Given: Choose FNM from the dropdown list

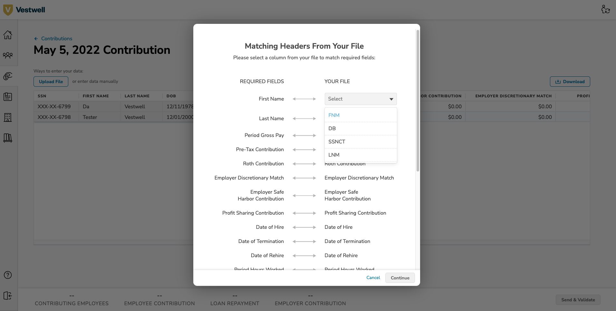Looking at the screenshot, I should [334, 115].
